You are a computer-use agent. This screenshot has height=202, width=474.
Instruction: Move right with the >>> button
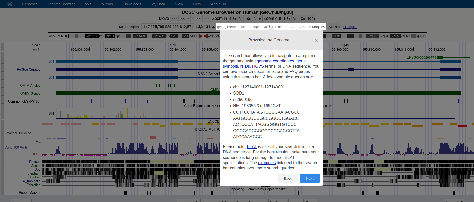(206, 19)
